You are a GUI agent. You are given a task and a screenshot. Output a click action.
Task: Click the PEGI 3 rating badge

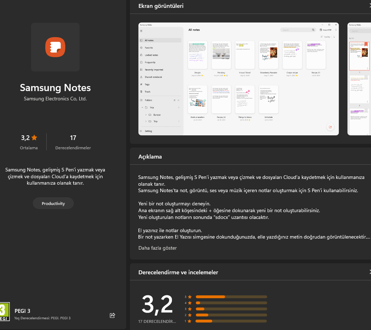(5, 311)
